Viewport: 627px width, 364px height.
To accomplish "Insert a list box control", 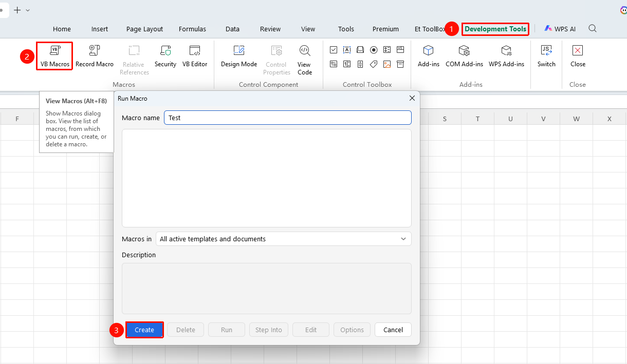I will pyautogui.click(x=387, y=50).
